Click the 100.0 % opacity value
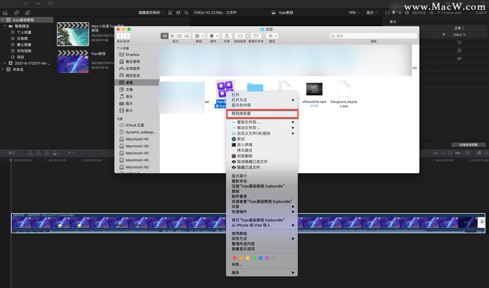 (x=459, y=35)
